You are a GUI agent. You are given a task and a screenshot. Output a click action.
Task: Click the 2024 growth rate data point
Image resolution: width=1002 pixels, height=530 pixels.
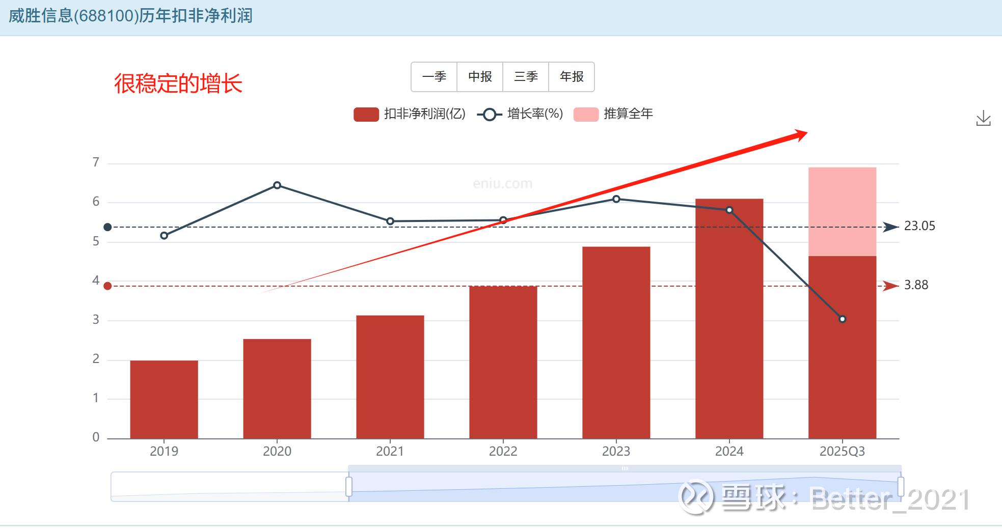pos(729,210)
